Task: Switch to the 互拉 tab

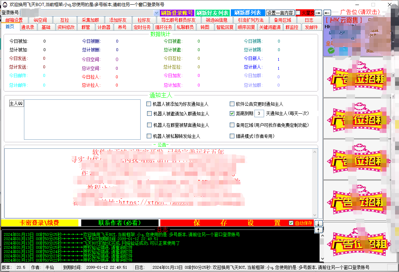Action: (x=65, y=20)
